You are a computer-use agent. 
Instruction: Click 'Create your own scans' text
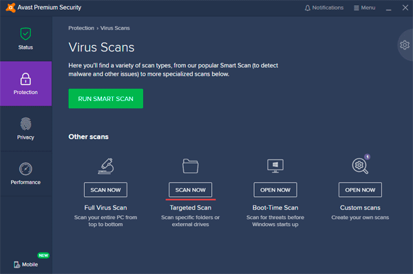(x=360, y=218)
